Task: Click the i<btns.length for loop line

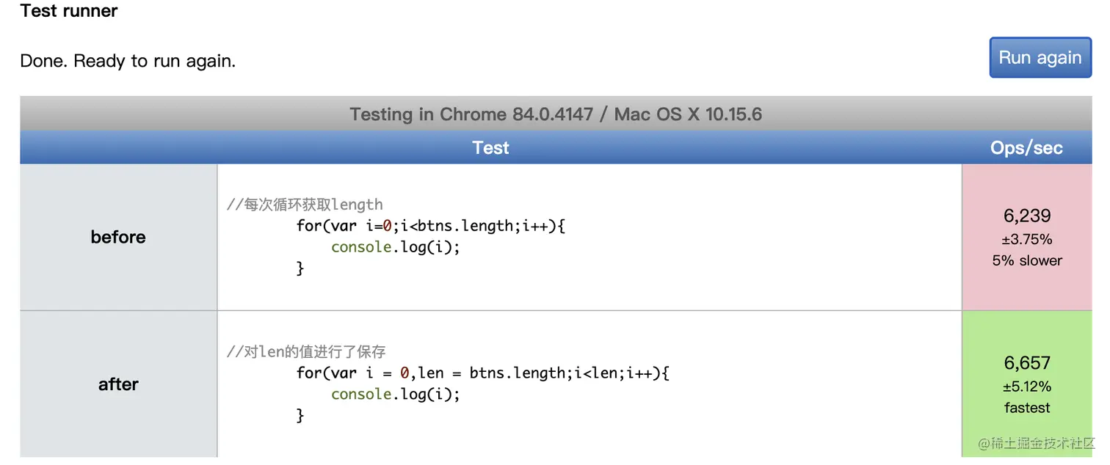Action: click(431, 226)
